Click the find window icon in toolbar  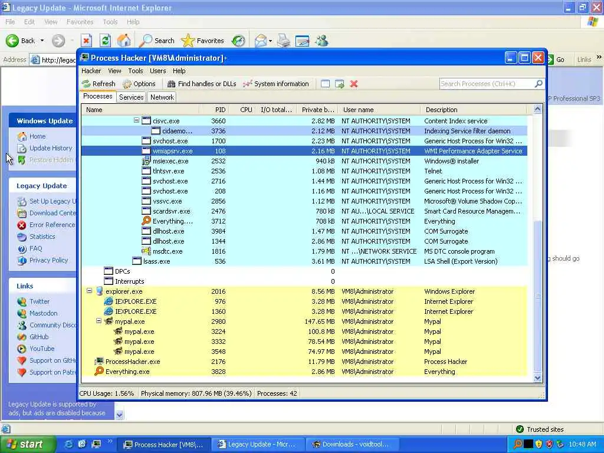tap(325, 84)
